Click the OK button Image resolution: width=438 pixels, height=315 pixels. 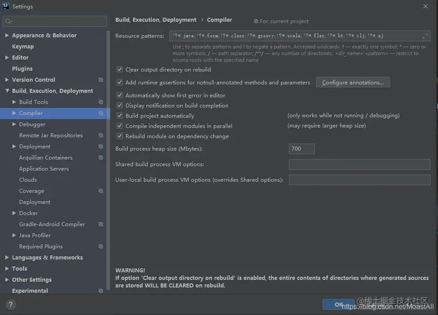[x=339, y=304]
